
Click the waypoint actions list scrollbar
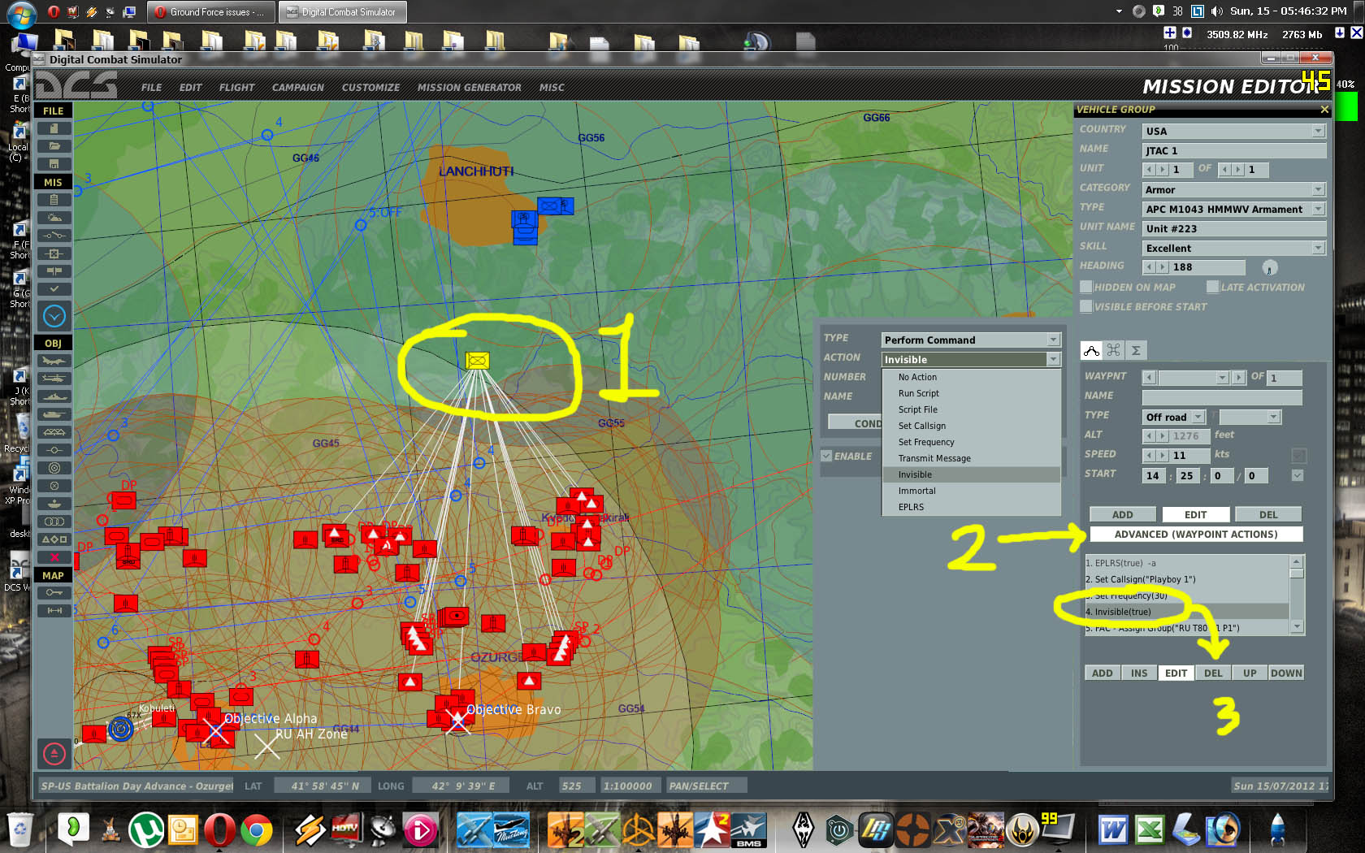pos(1297,595)
